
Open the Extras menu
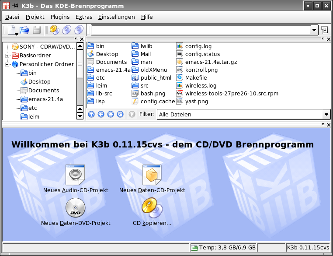click(84, 17)
